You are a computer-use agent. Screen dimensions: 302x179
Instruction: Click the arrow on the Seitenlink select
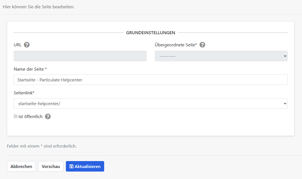[285, 103]
